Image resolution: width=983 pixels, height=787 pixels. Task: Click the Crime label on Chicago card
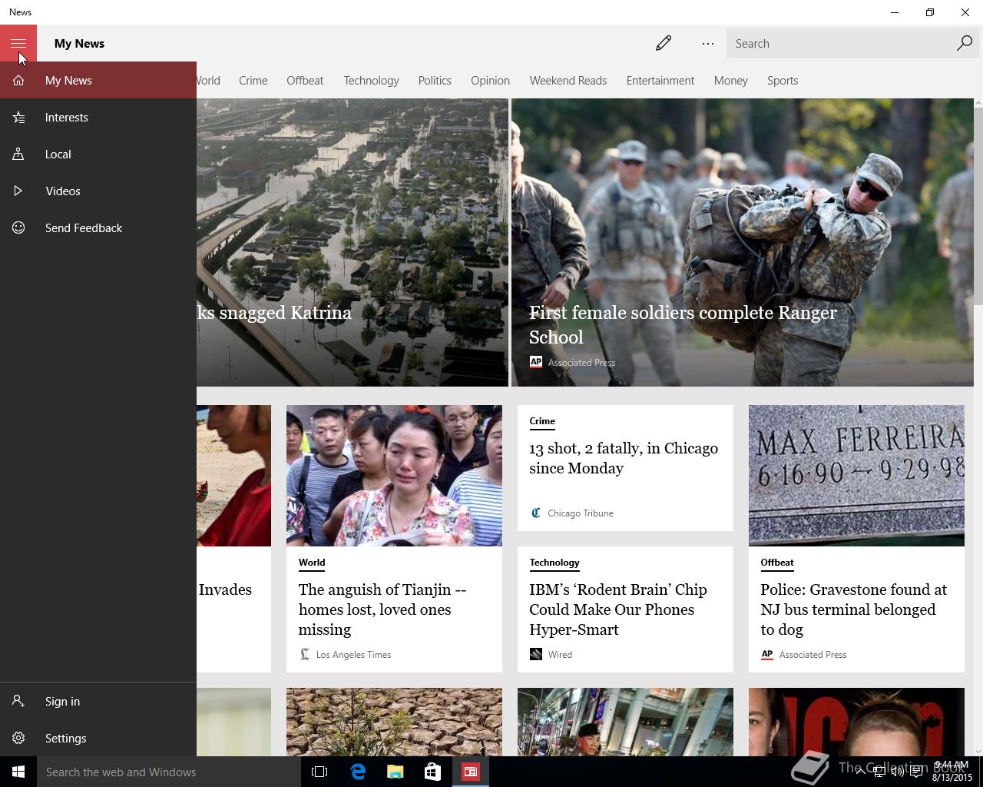542,421
